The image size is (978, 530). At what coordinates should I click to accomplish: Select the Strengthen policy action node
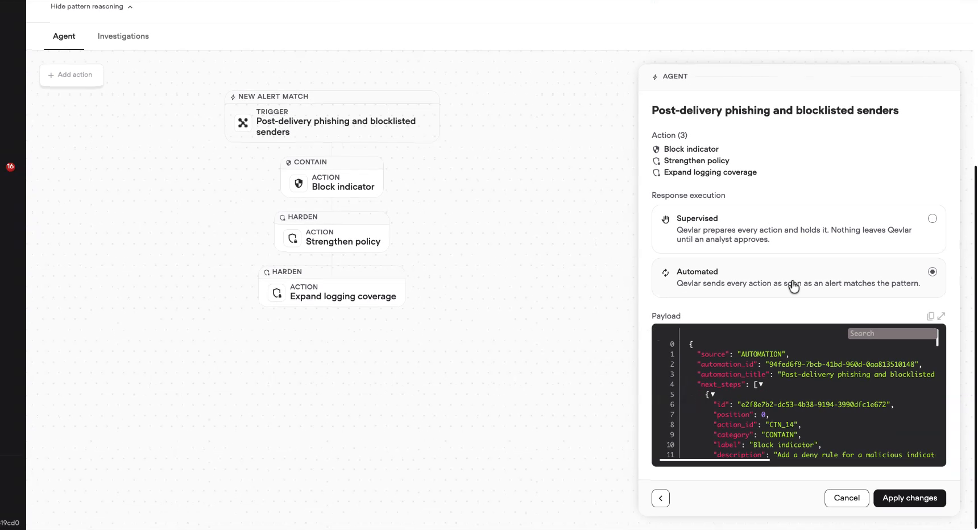(332, 231)
